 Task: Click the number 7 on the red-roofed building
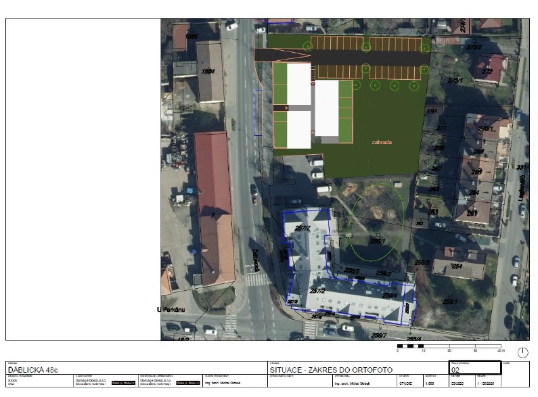[x=213, y=215]
